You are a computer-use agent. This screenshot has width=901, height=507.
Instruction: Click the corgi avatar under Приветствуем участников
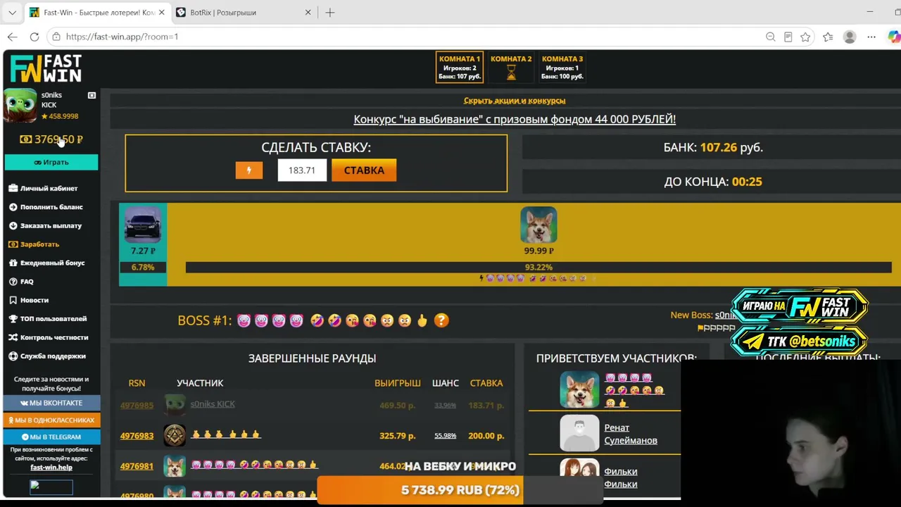click(x=579, y=389)
